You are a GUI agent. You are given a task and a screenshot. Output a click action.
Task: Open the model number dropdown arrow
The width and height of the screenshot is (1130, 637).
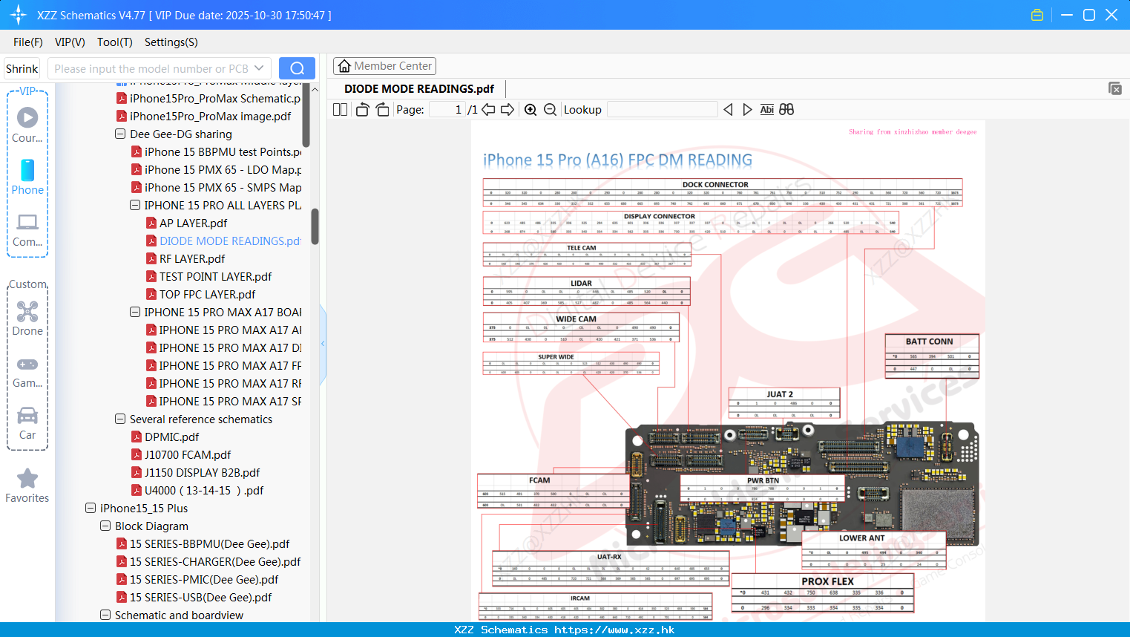(259, 68)
